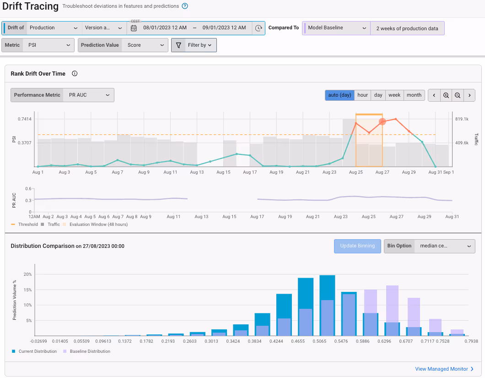The height and width of the screenshot is (378, 485).
Task: Click the clock history icon
Action: pos(259,28)
